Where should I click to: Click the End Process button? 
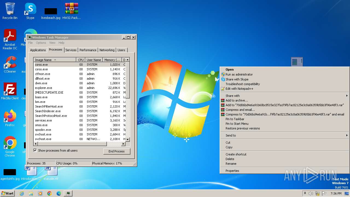point(116,151)
